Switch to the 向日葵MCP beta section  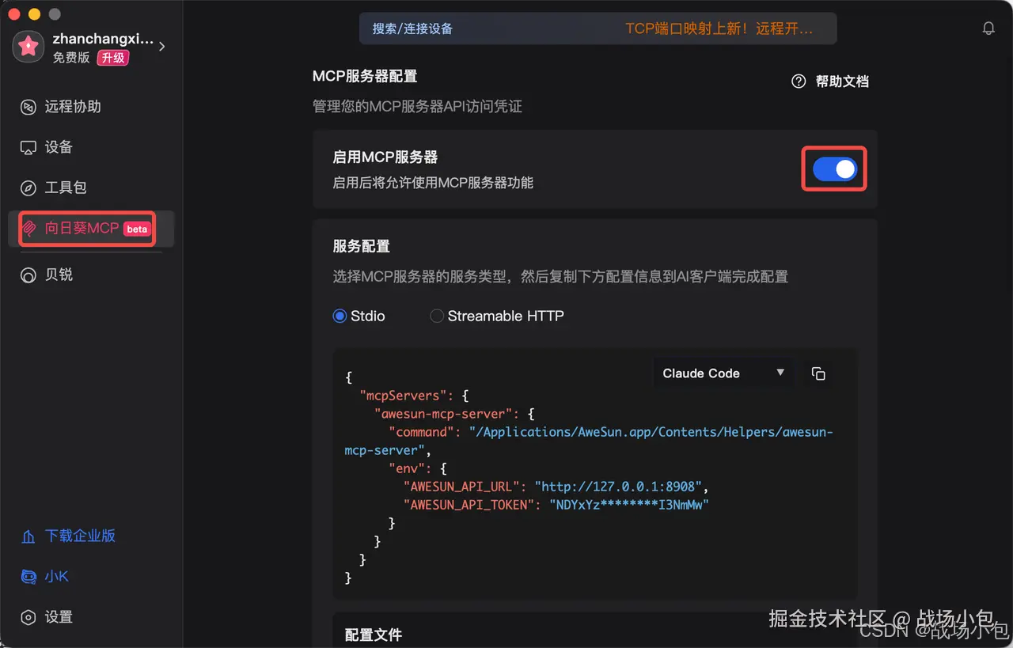pos(82,228)
